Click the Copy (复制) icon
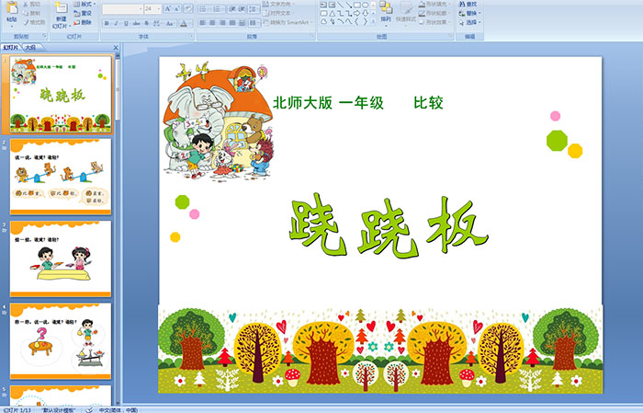The height and width of the screenshot is (413, 643). point(27,13)
